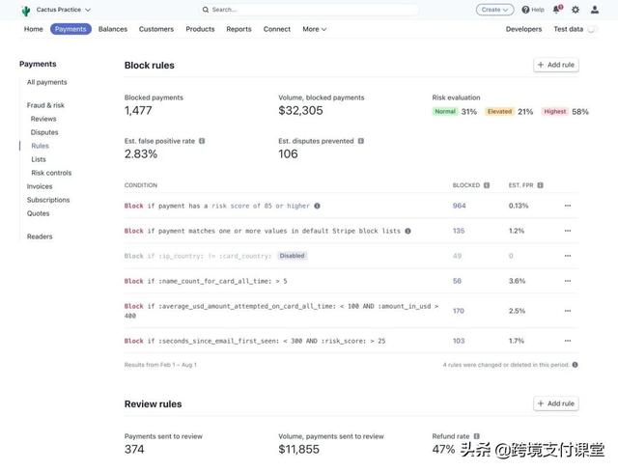The image size is (618, 471).
Task: Open the Create dropdown button
Action: [x=494, y=10]
